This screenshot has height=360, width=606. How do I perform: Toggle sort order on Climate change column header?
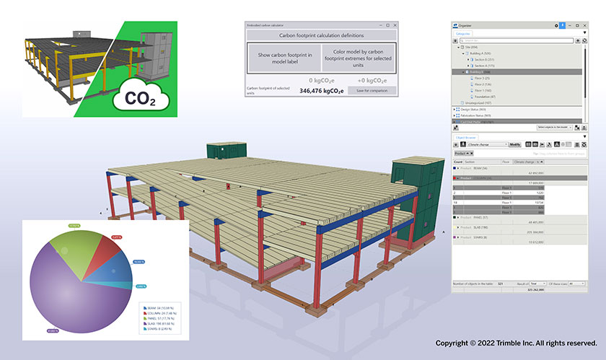point(528,162)
